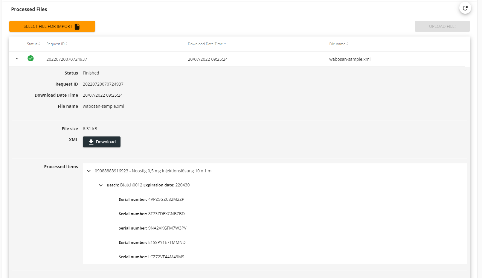Toggle sorting on Request ID column
Image resolution: width=482 pixels, height=278 pixels.
55,44
